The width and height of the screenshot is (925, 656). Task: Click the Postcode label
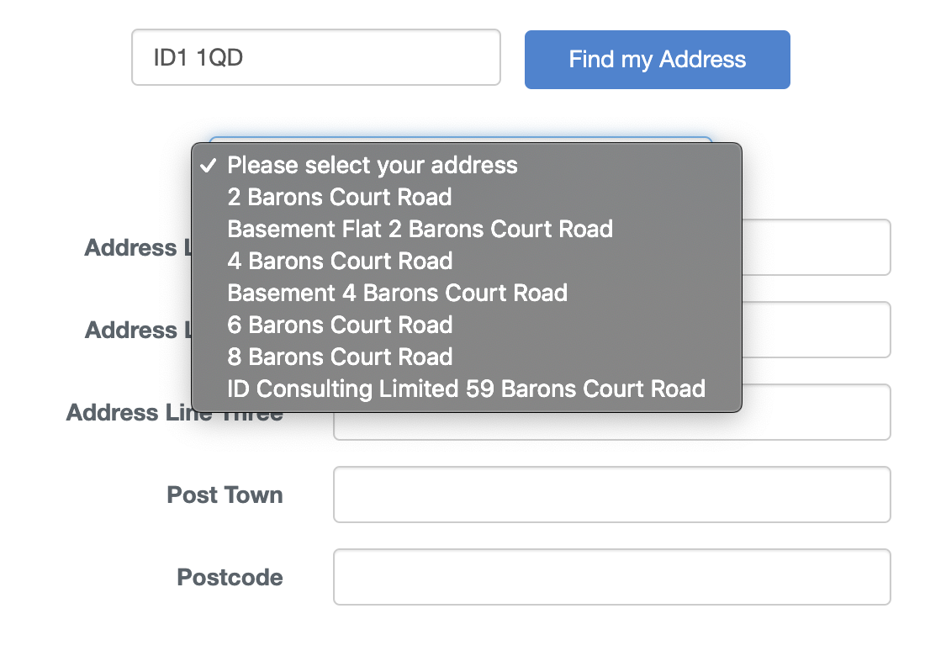(229, 578)
